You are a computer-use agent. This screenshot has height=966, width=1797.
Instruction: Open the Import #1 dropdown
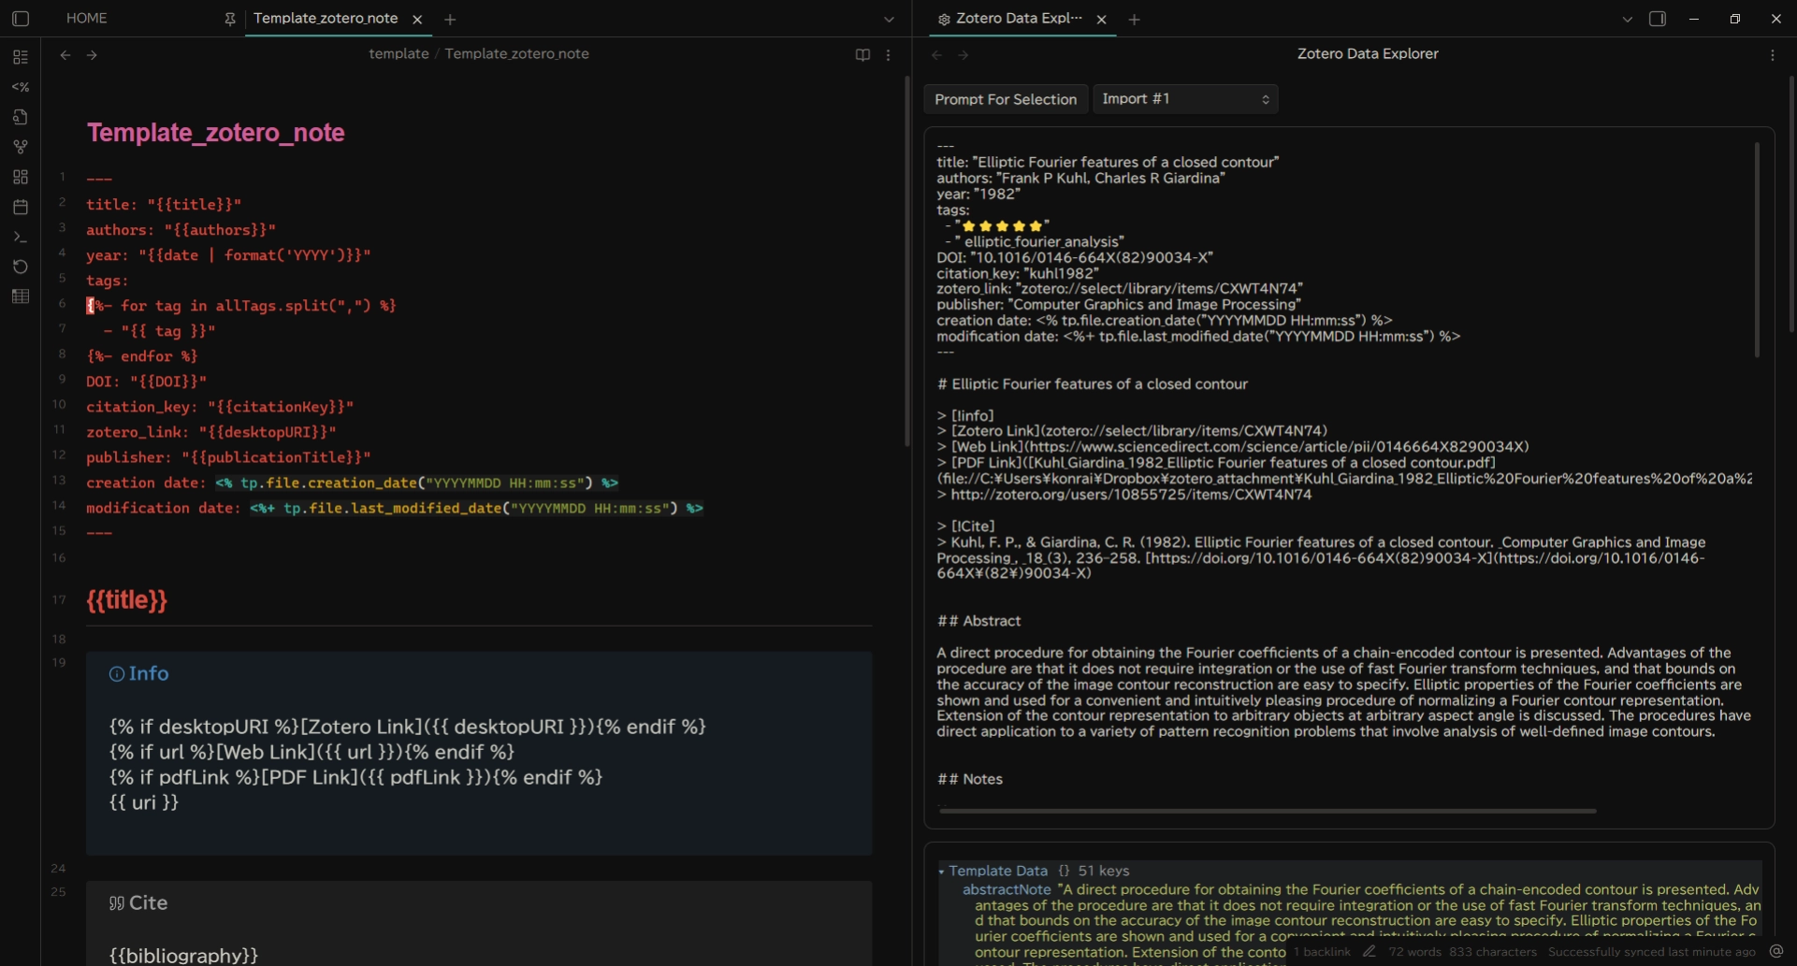click(x=1184, y=99)
